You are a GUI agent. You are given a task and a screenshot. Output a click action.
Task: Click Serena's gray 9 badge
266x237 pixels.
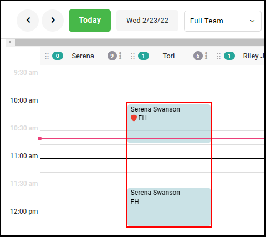pyautogui.click(x=112, y=56)
